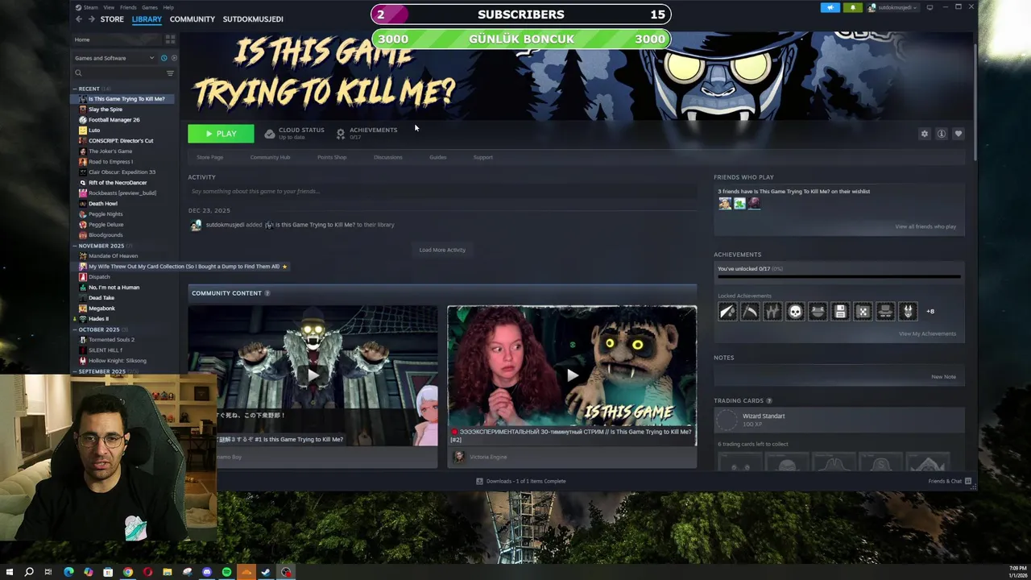Open the Friends menu
This screenshot has height=580, width=1031.
coord(128,7)
